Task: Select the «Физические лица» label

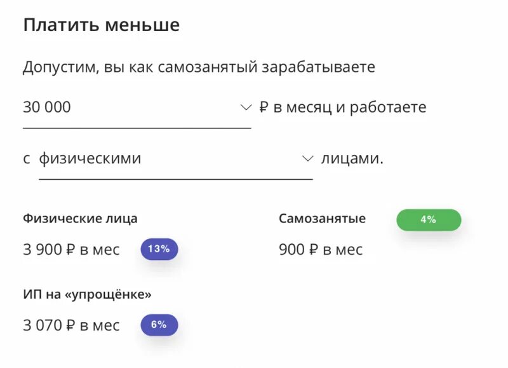Action: pos(80,219)
